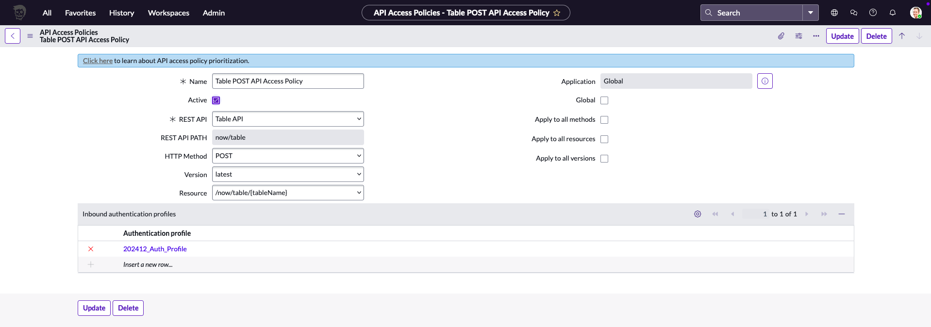
Task: Check Apply to all versions
Action: [604, 159]
